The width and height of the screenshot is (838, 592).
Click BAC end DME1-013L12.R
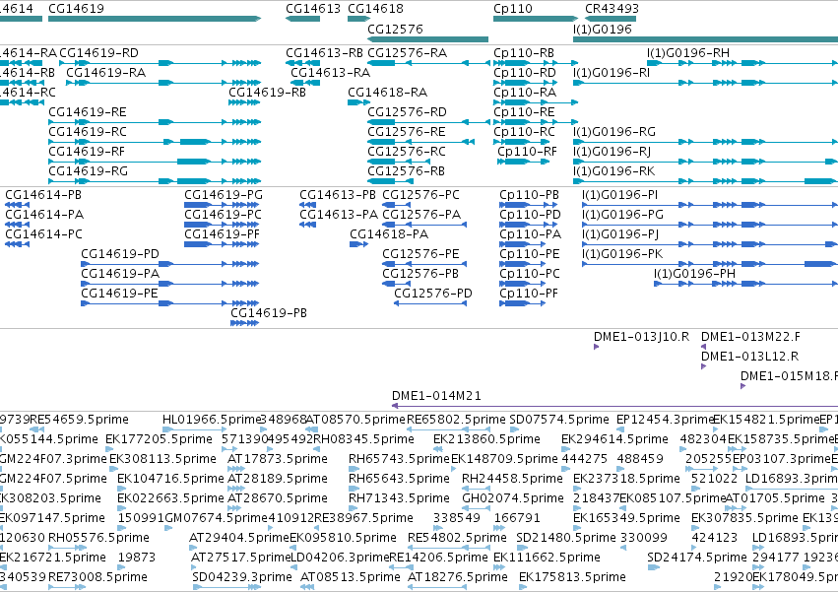click(703, 366)
